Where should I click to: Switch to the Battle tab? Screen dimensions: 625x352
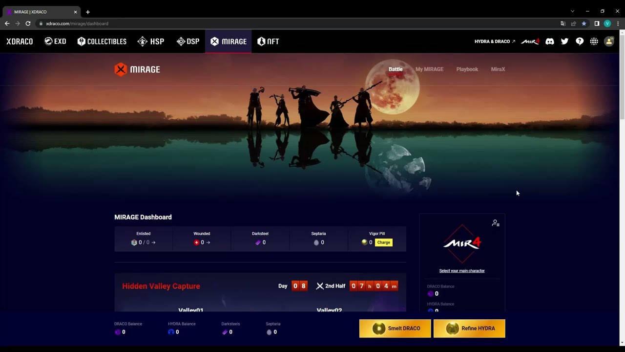click(x=396, y=69)
